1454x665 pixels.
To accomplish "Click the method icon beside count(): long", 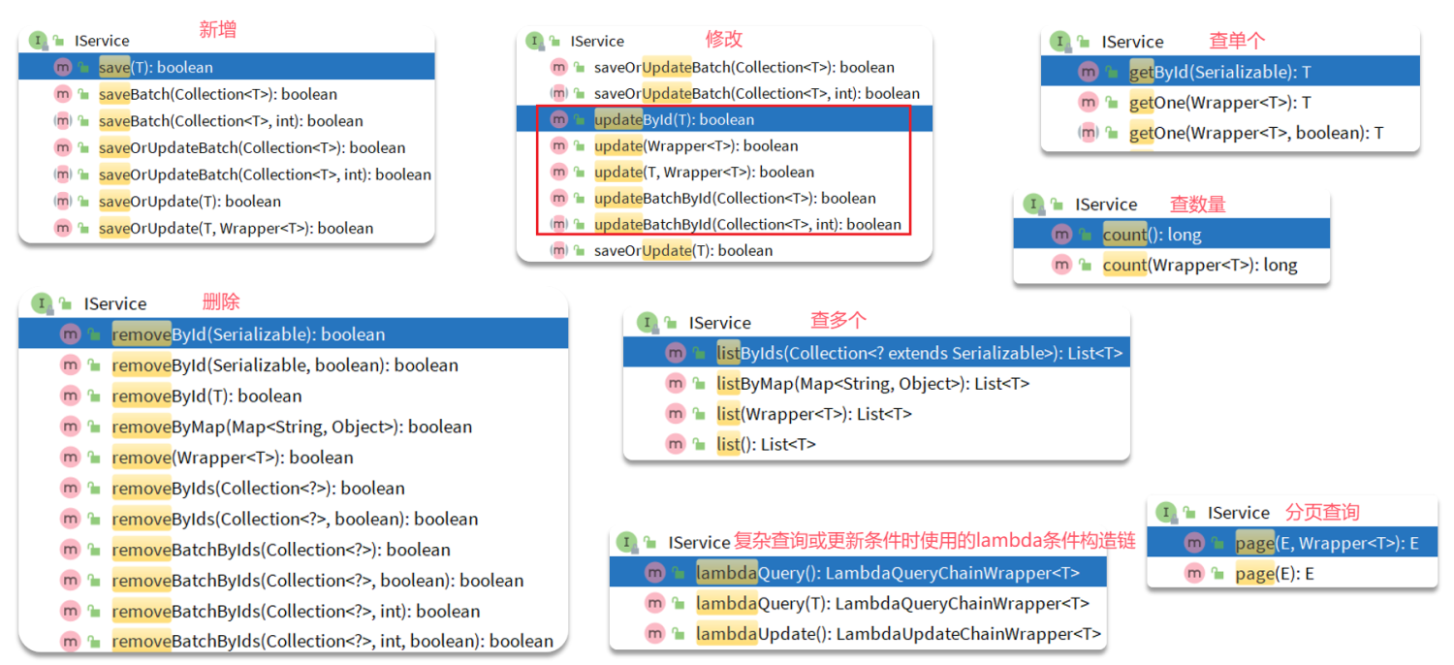I will (x=1063, y=234).
